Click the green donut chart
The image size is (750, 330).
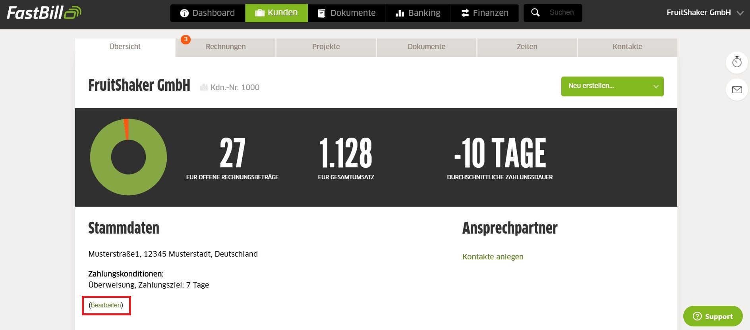coord(128,157)
